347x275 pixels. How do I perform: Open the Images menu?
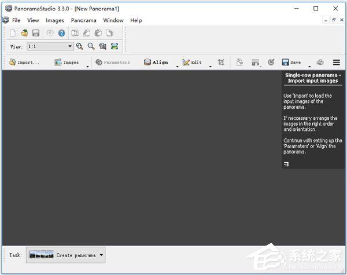point(55,20)
